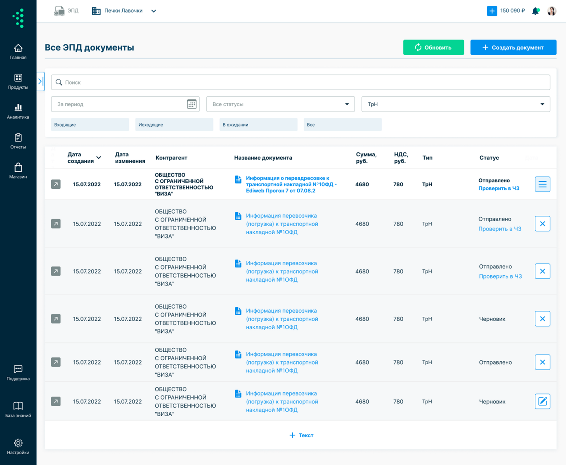Image resolution: width=566 pixels, height=465 pixels.
Task: Click the blue plus balance icon
Action: tap(492, 11)
